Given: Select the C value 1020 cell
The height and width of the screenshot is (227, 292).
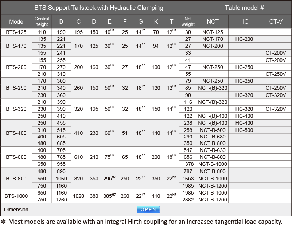Looking at the screenshot, I should click(x=78, y=196).
